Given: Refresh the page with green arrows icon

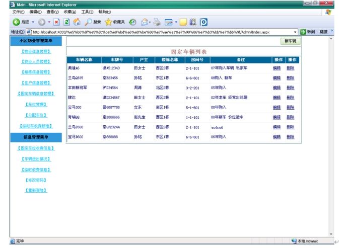Looking at the screenshot, I should (x=66, y=22).
